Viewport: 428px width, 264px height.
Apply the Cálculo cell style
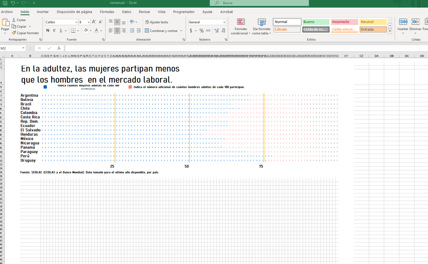coord(287,29)
